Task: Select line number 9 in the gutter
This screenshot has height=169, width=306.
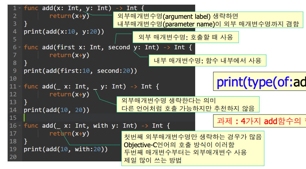Action: (15, 71)
